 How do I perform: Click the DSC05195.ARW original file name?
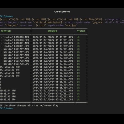point(8,96)
